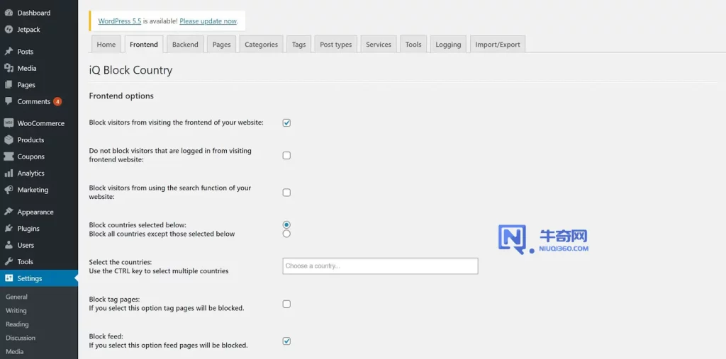
Task: Go to Reading settings submenu
Action: pyautogui.click(x=17, y=324)
